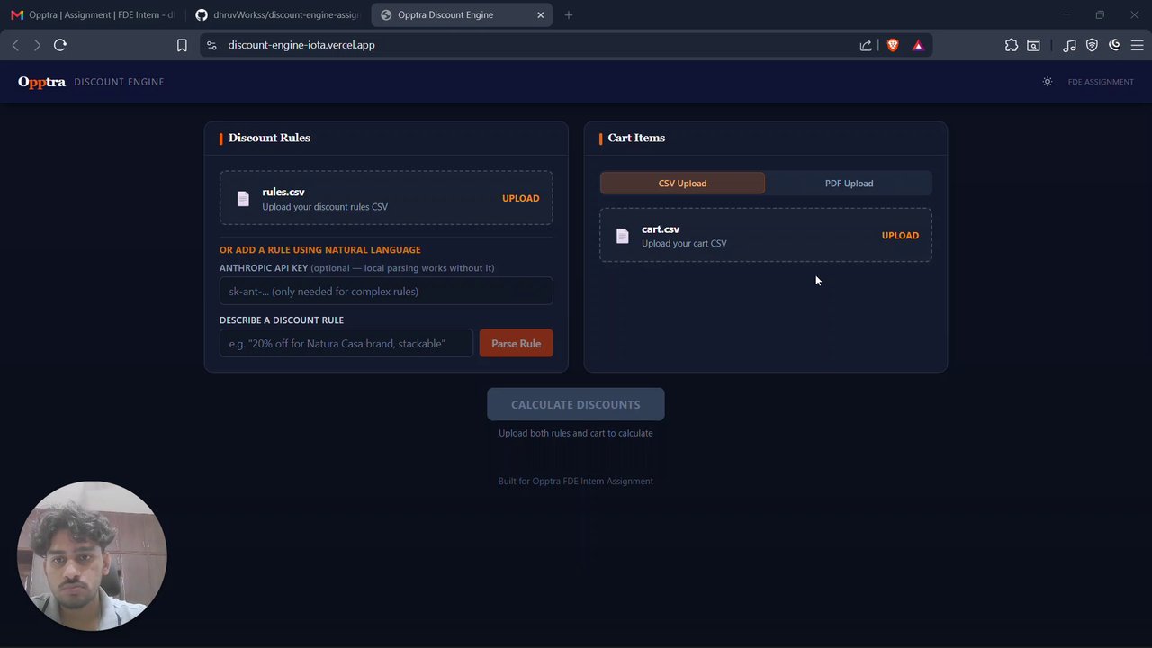Click the cart.csv document icon
Screen dimensions: 1152x648
point(623,236)
